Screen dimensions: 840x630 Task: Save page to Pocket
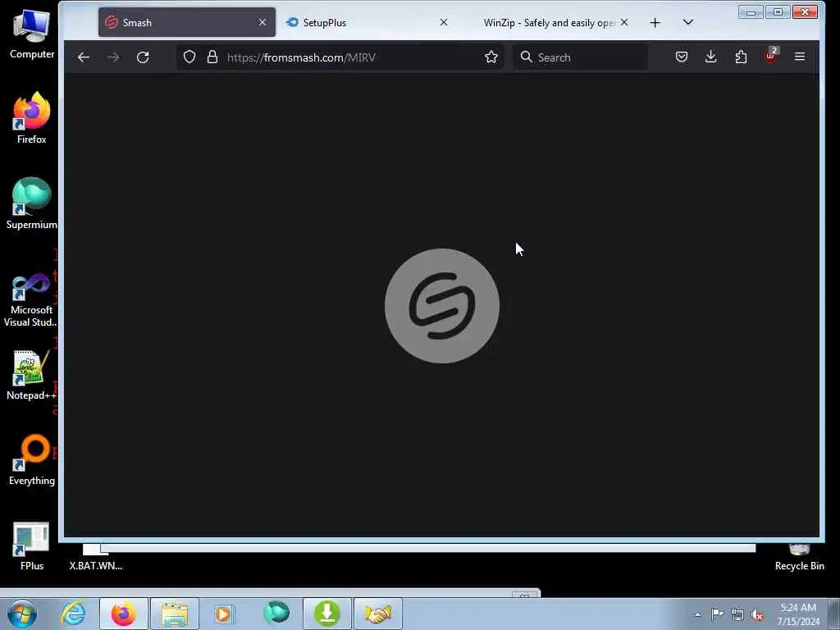(682, 57)
